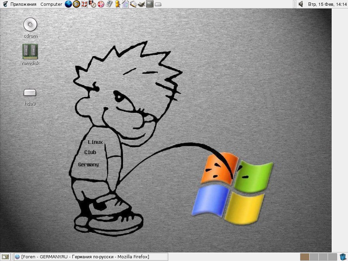
Task: Switch to the last workspace in the pager
Action: [x=332, y=257]
